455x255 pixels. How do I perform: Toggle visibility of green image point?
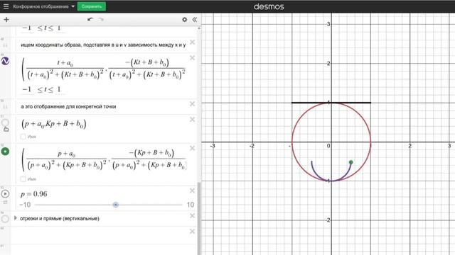(5, 151)
